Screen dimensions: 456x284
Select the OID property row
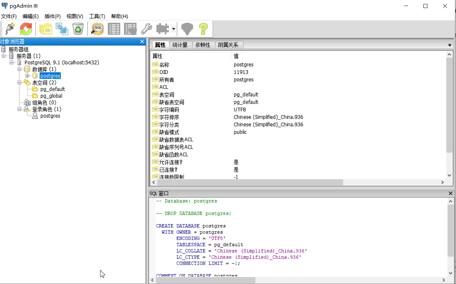298,72
